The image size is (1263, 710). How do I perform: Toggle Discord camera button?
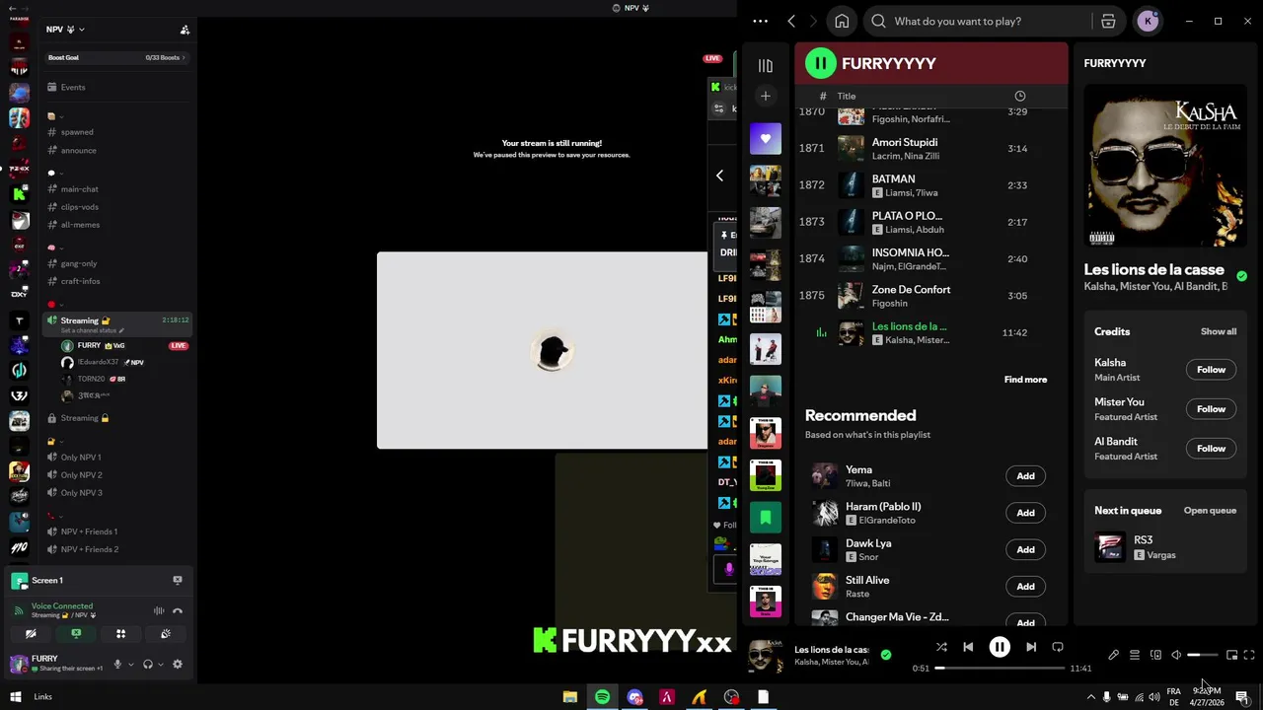(x=31, y=634)
